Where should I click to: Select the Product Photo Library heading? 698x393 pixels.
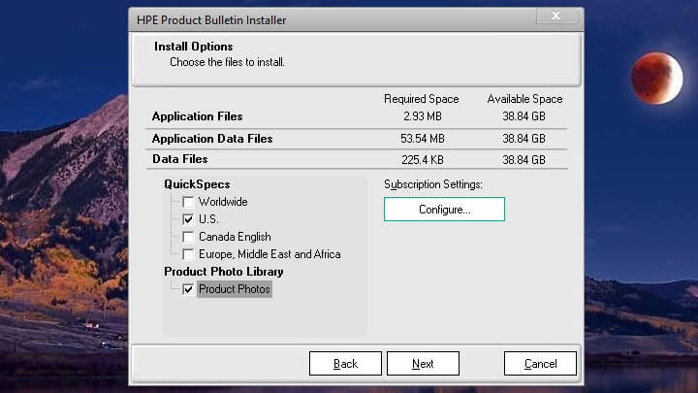[224, 272]
